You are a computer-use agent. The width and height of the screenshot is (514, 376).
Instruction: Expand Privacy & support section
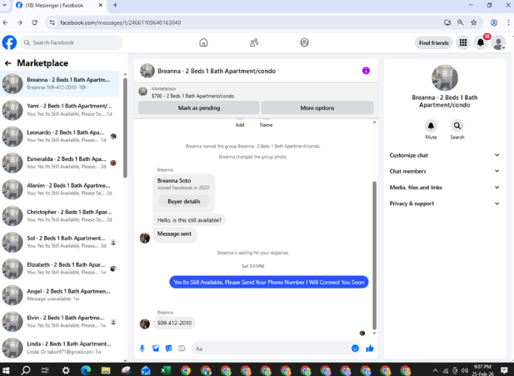(x=444, y=203)
